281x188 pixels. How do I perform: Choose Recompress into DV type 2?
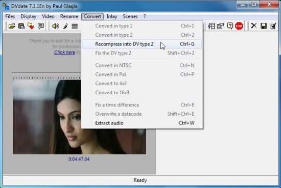tap(142, 44)
